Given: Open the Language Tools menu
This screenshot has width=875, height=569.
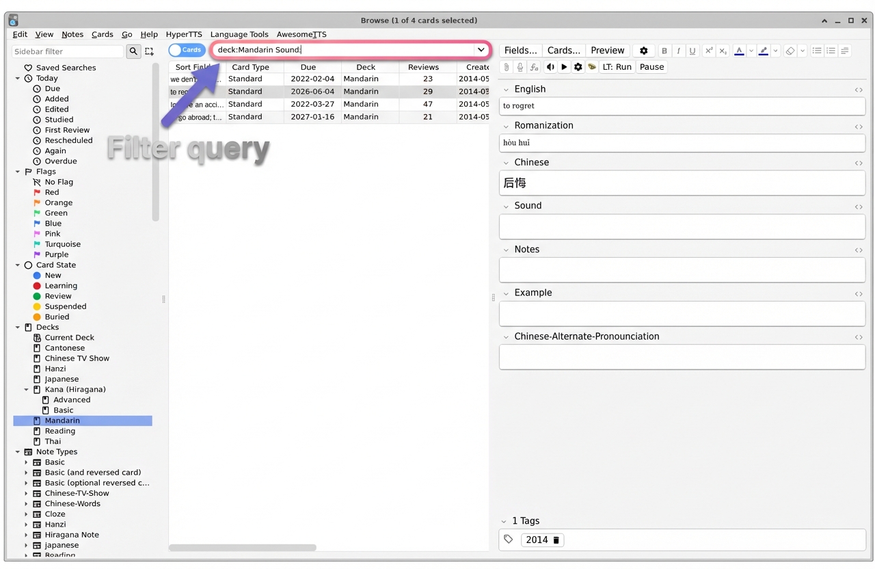Looking at the screenshot, I should click(x=239, y=34).
